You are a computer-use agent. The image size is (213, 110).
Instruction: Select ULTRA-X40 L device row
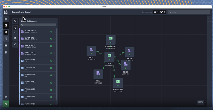(38, 39)
